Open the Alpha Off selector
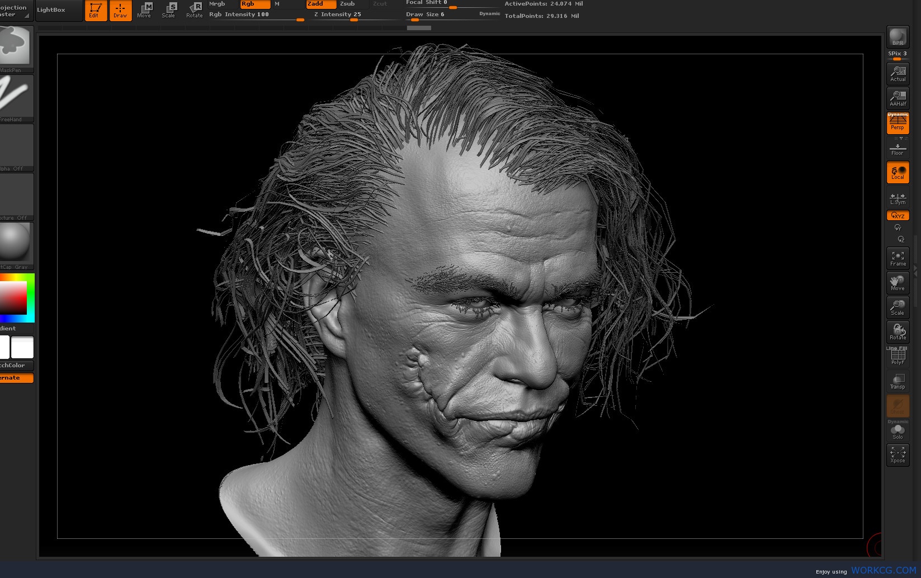 [16, 148]
